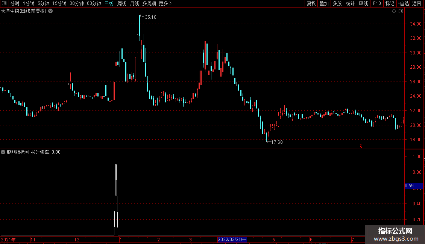
Task: Click the 18.00 price axis label
Action: (416, 140)
